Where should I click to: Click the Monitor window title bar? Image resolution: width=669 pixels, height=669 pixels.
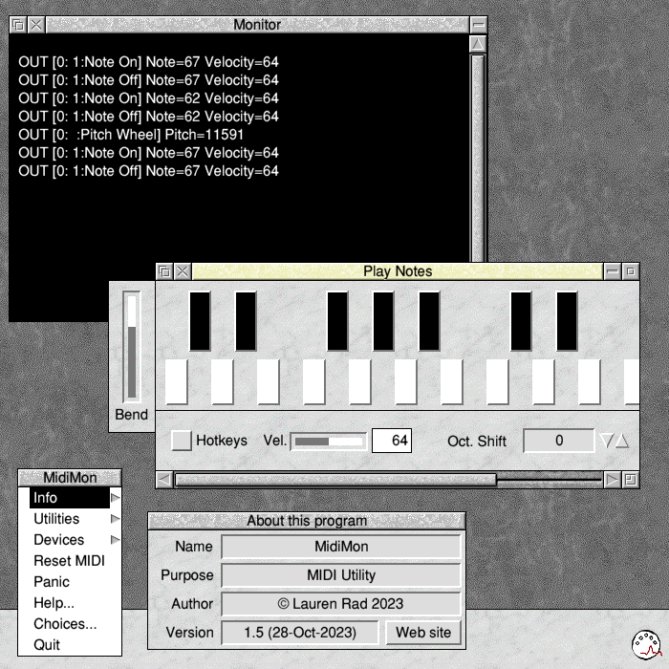tap(257, 25)
